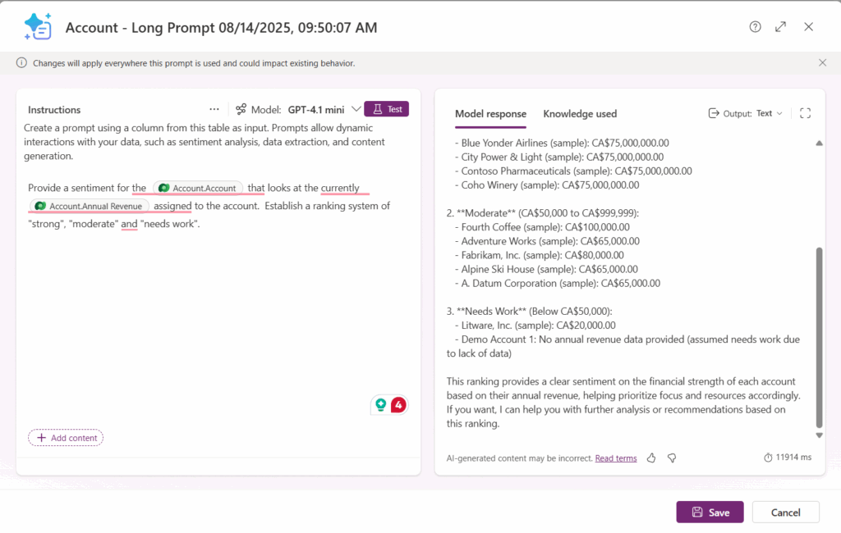Screen dimensions: 841x533
Task: Click the Instructions heading
Action: click(54, 110)
